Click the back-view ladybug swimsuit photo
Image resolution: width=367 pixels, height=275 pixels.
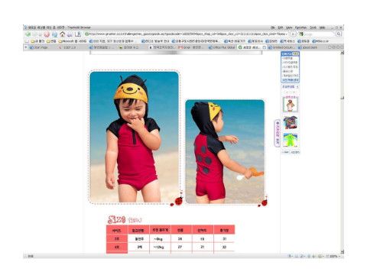tap(225, 151)
